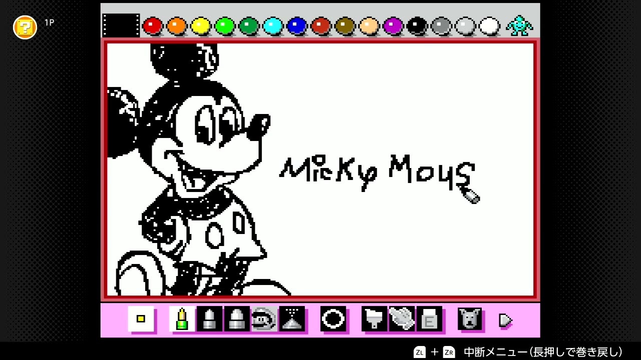The width and height of the screenshot is (641, 360).
Task: Select the yellow paint color
Action: click(x=201, y=25)
